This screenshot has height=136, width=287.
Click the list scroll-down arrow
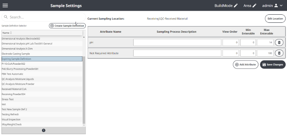point(84,125)
